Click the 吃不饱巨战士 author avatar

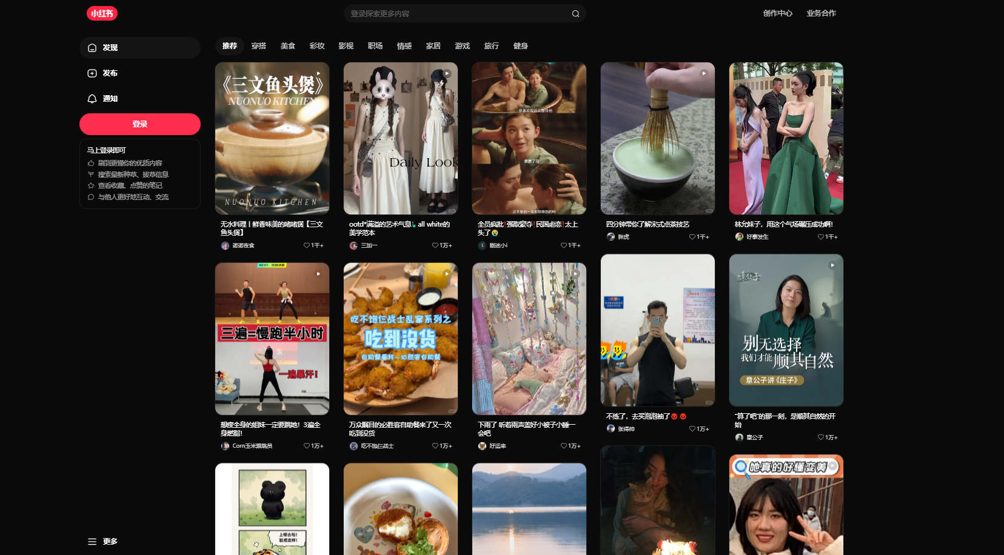click(x=353, y=446)
